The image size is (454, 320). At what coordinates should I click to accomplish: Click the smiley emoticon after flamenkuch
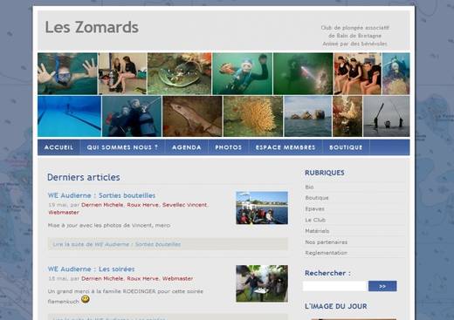[x=86, y=299]
